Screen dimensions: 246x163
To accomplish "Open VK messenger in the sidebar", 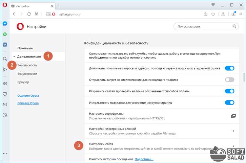I will [5, 45].
